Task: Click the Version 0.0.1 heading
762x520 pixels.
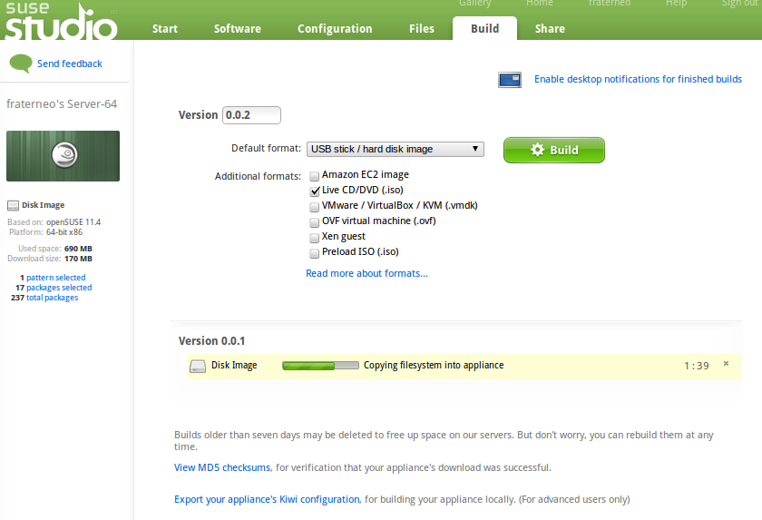Action: 212,341
